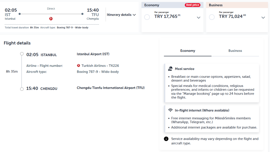Click the Economy price TRY 17,765
The height and width of the screenshot is (152, 270).
[167, 16]
